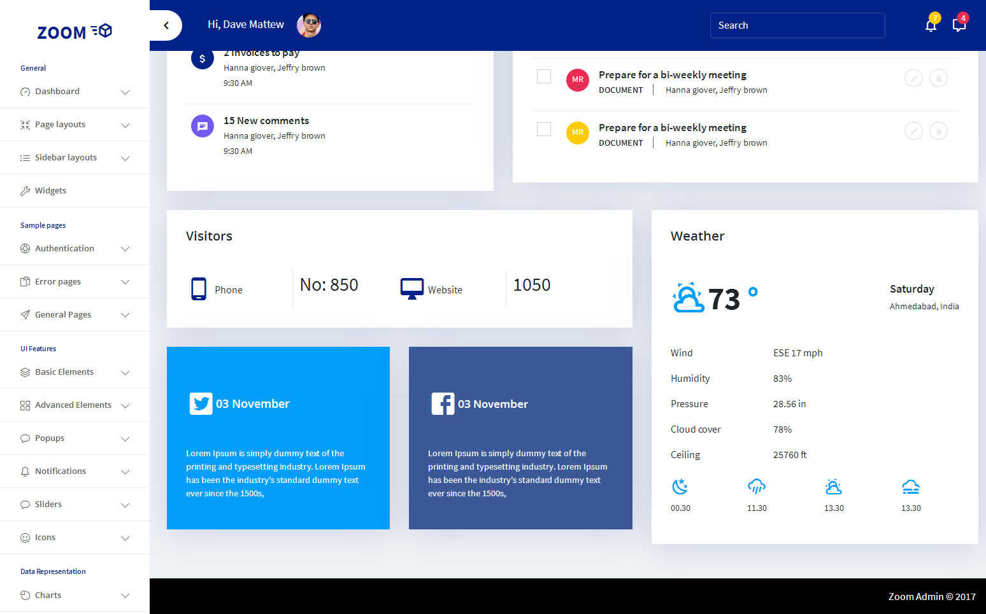
Task: Expand the Page layouts chevron
Action: click(125, 125)
